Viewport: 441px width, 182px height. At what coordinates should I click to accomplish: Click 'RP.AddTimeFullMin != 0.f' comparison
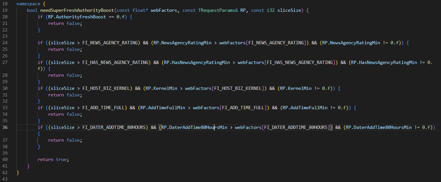(x=314, y=108)
